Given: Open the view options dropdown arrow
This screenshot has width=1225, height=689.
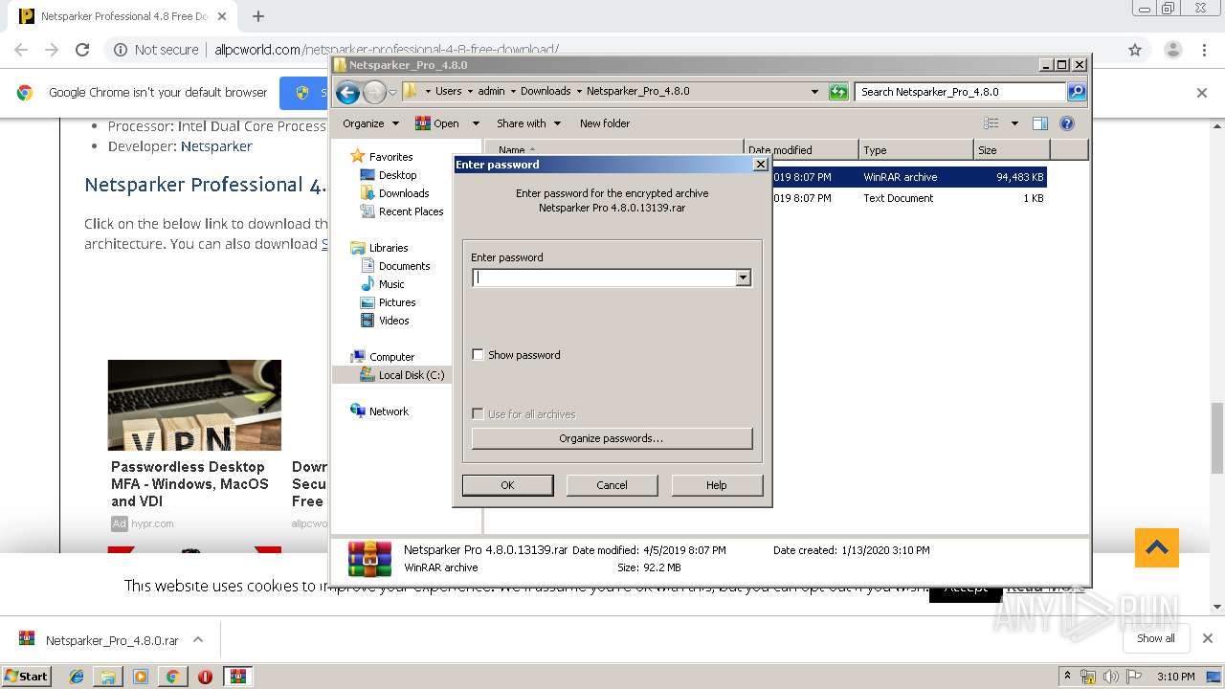Looking at the screenshot, I should tap(1014, 123).
